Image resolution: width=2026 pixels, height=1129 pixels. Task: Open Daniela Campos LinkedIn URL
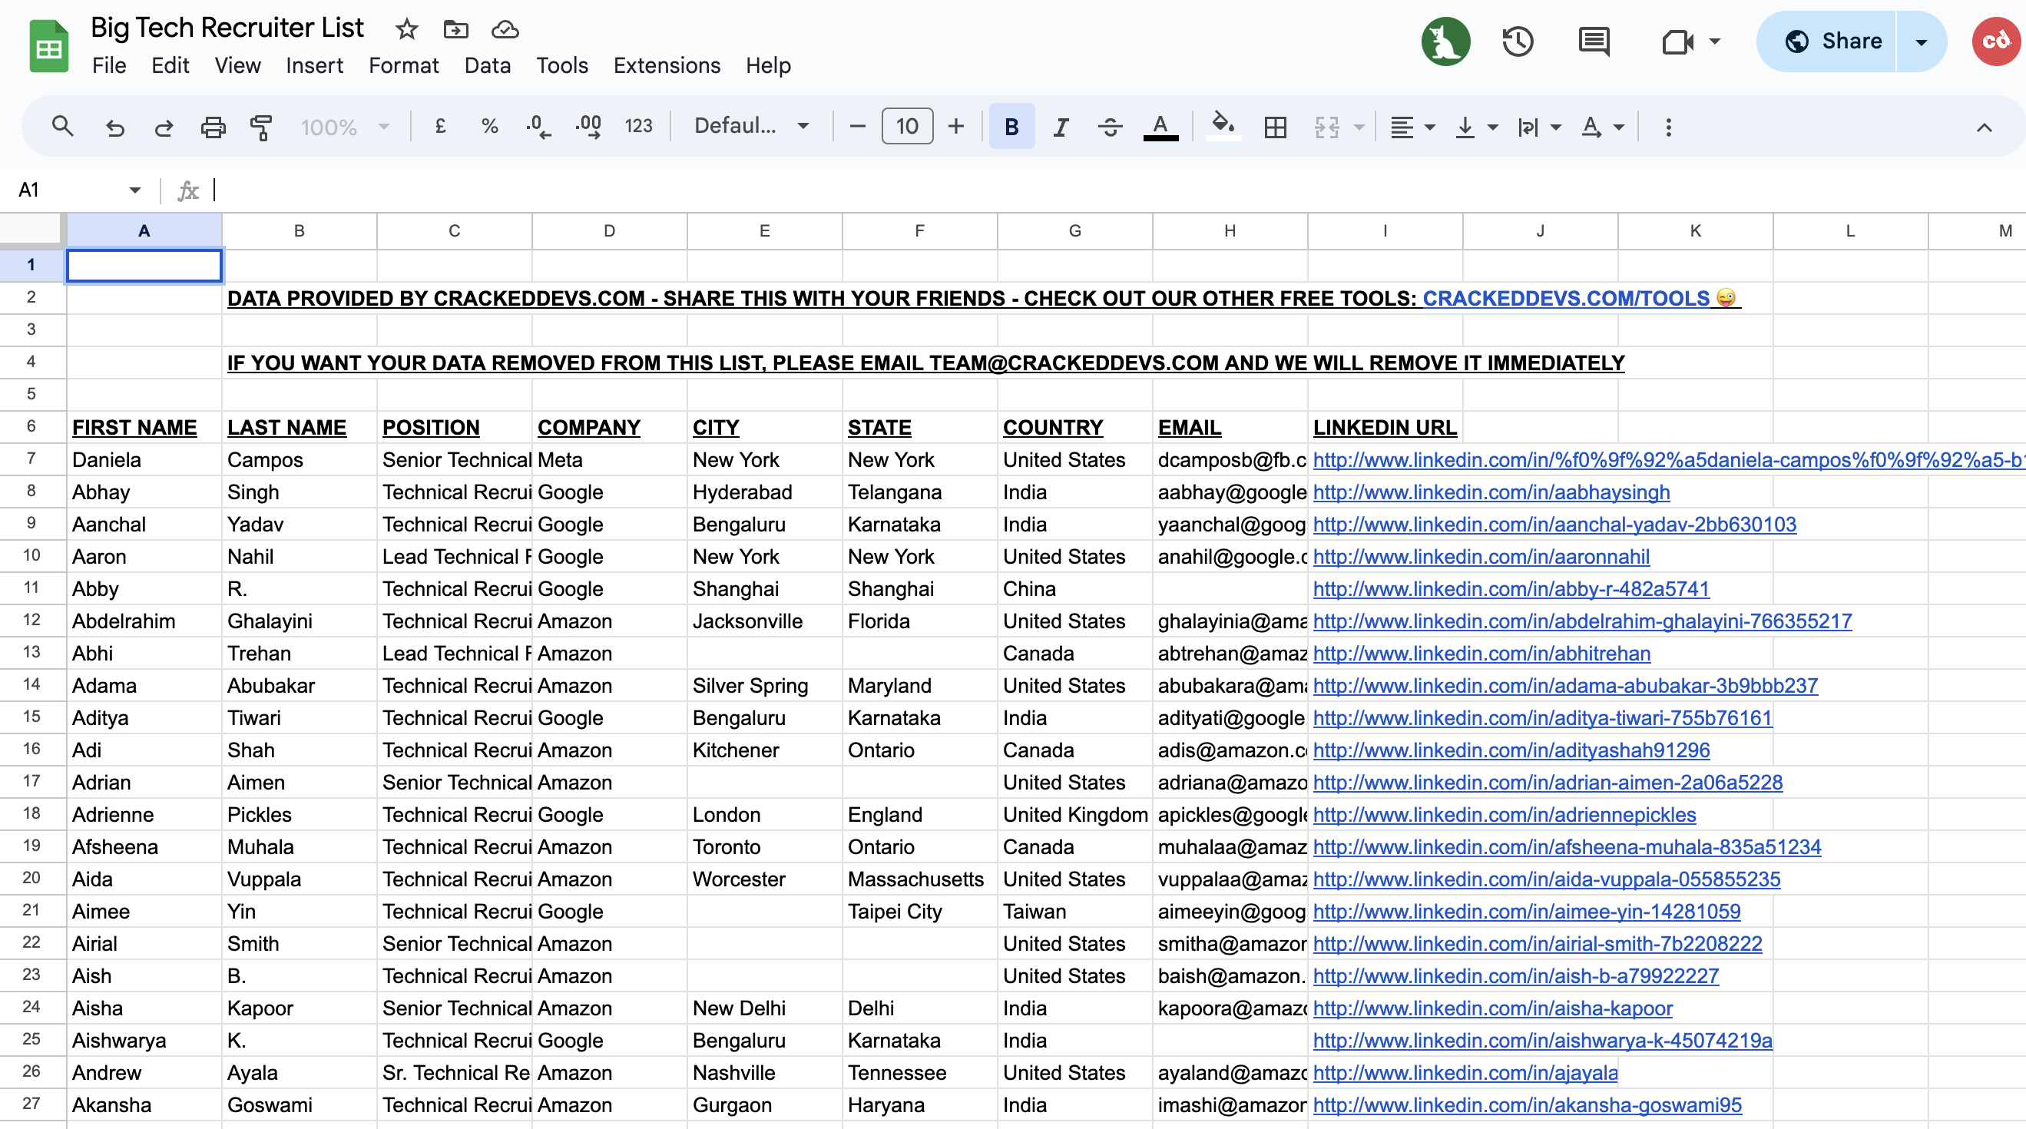click(1667, 459)
